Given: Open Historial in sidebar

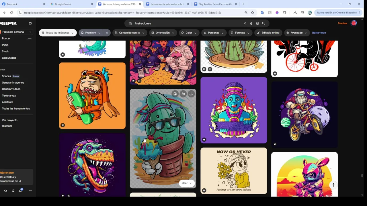Looking at the screenshot, I should click(x=7, y=126).
